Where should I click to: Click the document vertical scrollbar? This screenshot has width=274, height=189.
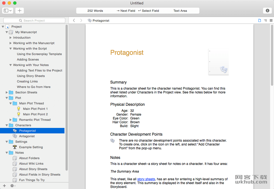272,55
